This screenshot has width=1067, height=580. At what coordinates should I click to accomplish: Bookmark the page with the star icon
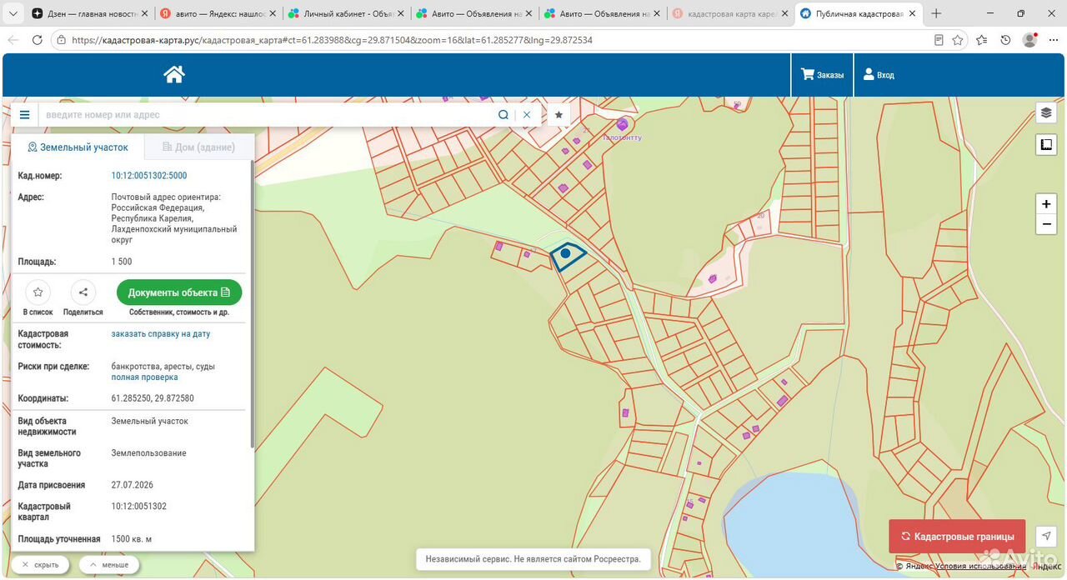click(958, 40)
